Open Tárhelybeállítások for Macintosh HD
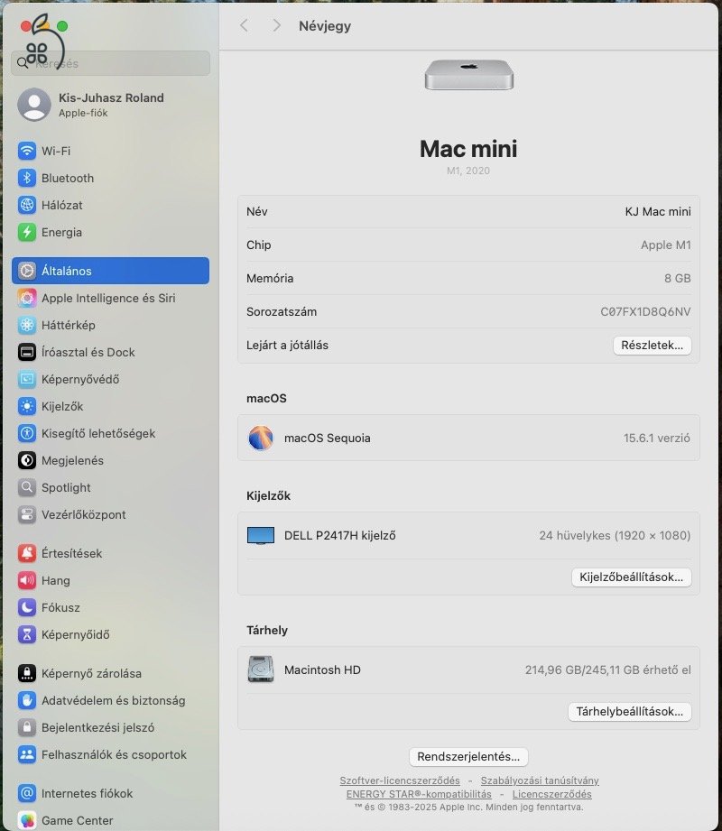722x831 pixels. [629, 712]
